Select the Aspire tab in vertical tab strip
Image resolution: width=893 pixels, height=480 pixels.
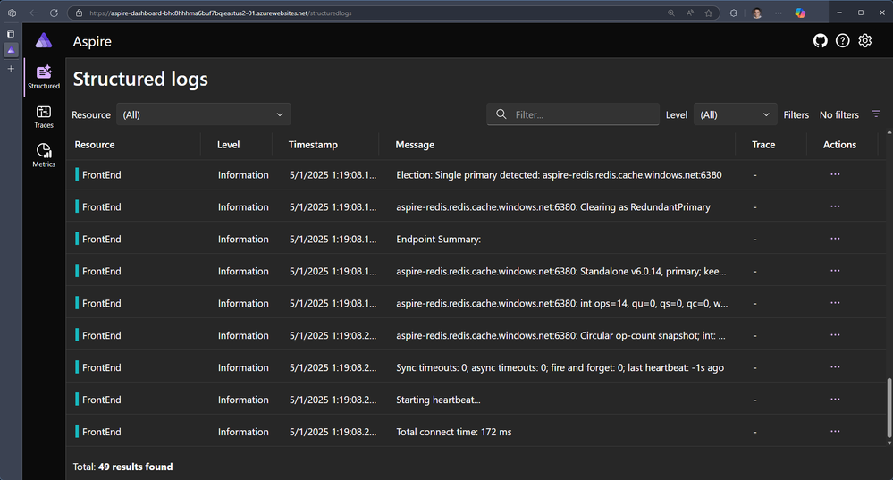(11, 50)
